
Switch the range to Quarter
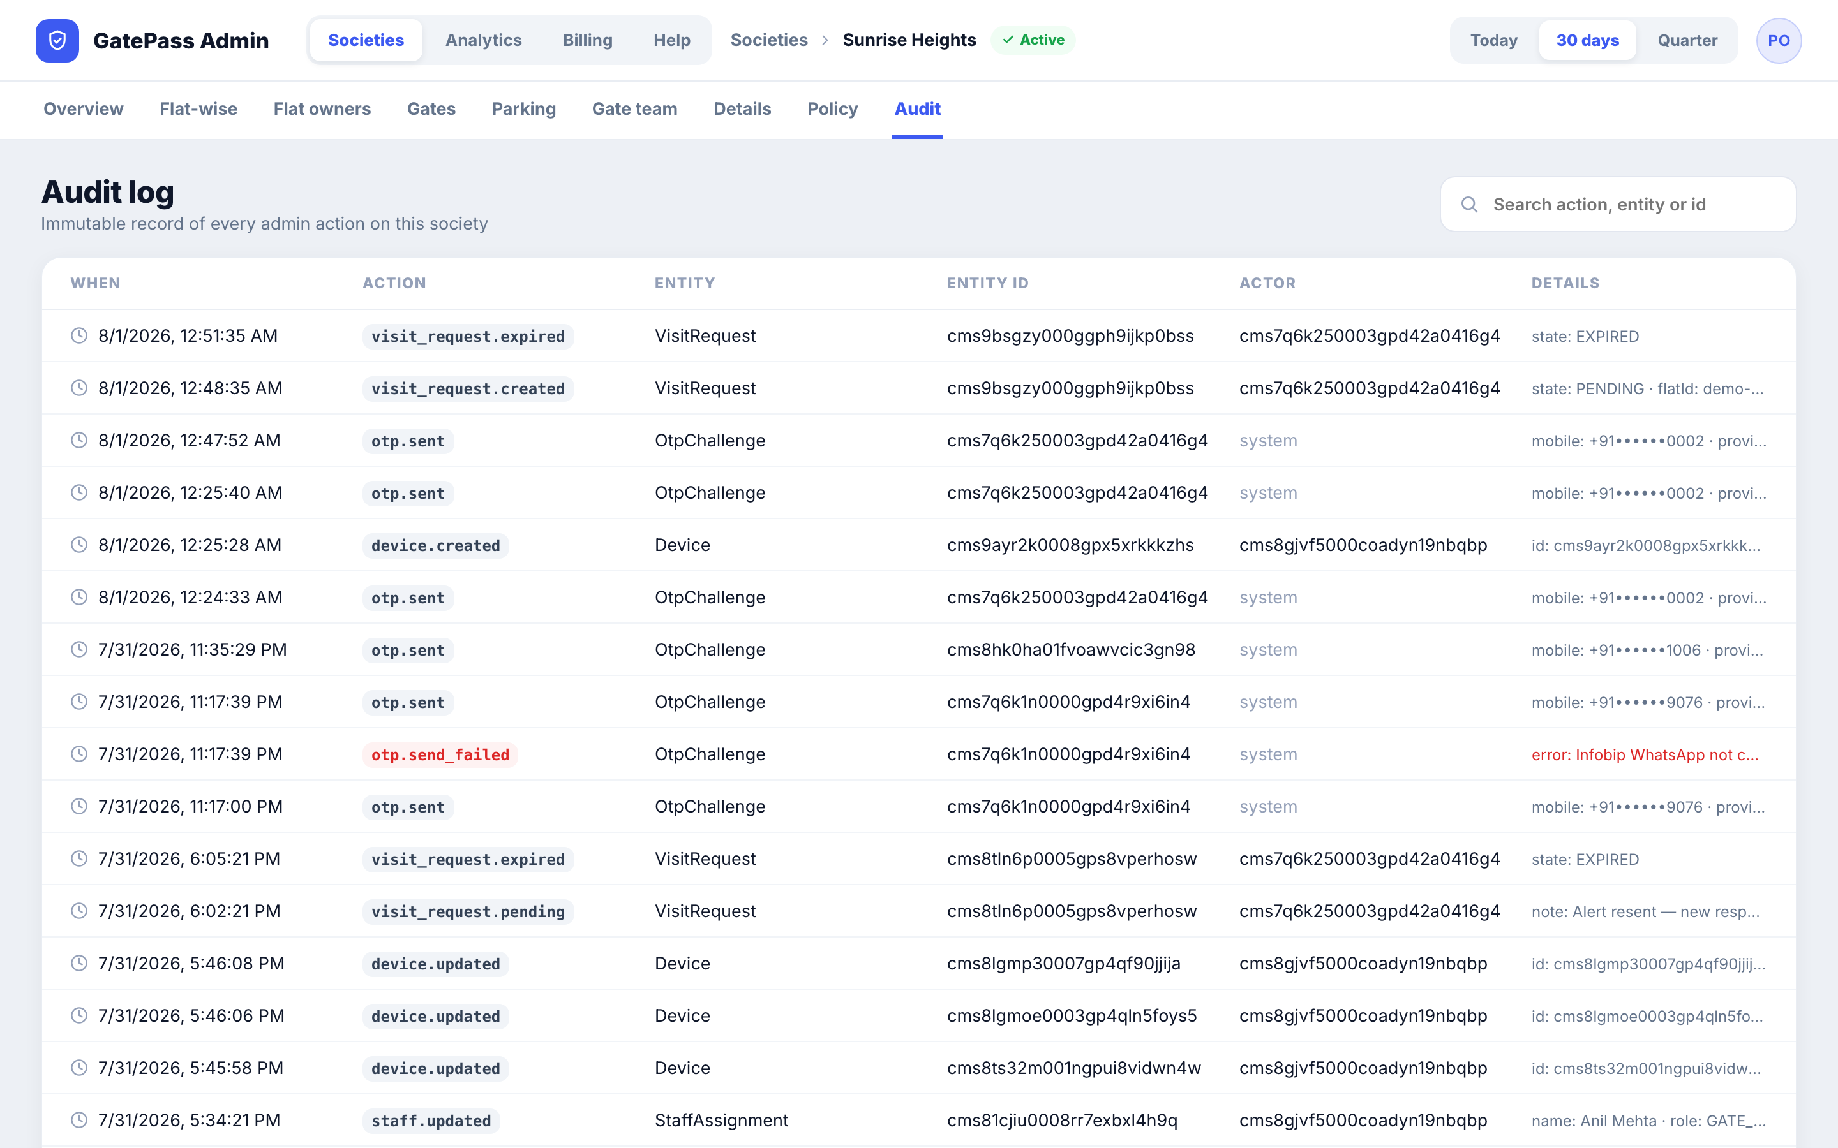point(1687,40)
